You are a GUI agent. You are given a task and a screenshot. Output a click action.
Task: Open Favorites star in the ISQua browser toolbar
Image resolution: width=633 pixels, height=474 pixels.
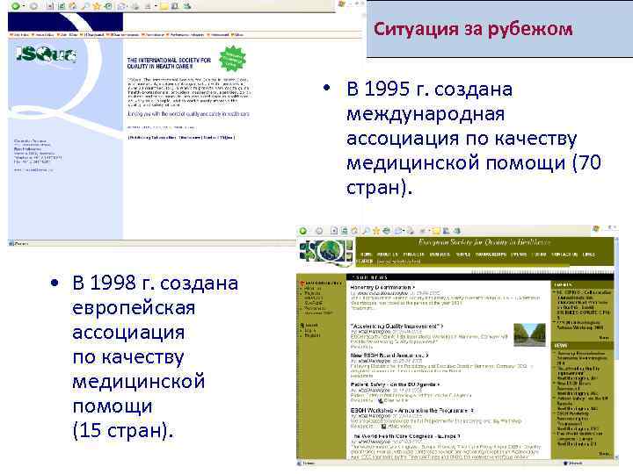pyautogui.click(x=97, y=6)
